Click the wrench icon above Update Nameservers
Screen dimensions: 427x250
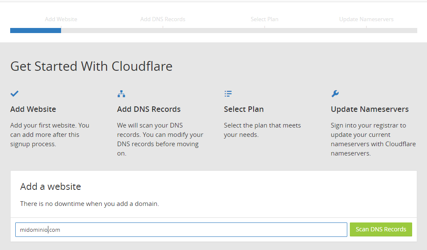click(335, 93)
